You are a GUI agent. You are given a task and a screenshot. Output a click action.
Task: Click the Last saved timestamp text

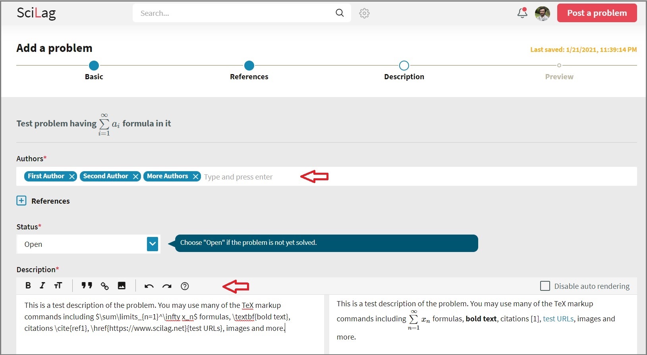pos(583,50)
